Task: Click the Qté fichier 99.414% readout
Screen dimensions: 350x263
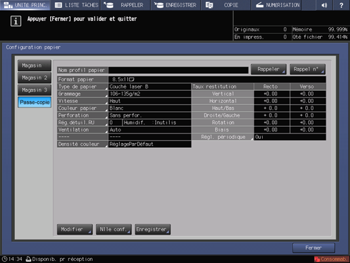Action: pos(320,37)
